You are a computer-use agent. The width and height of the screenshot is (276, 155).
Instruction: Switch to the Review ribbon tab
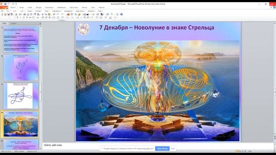pos(85,8)
